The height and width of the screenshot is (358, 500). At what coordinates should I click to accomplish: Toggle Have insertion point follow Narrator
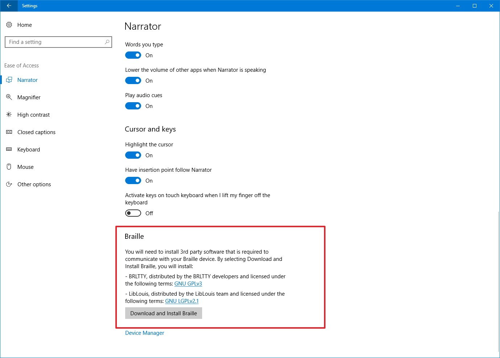(133, 180)
